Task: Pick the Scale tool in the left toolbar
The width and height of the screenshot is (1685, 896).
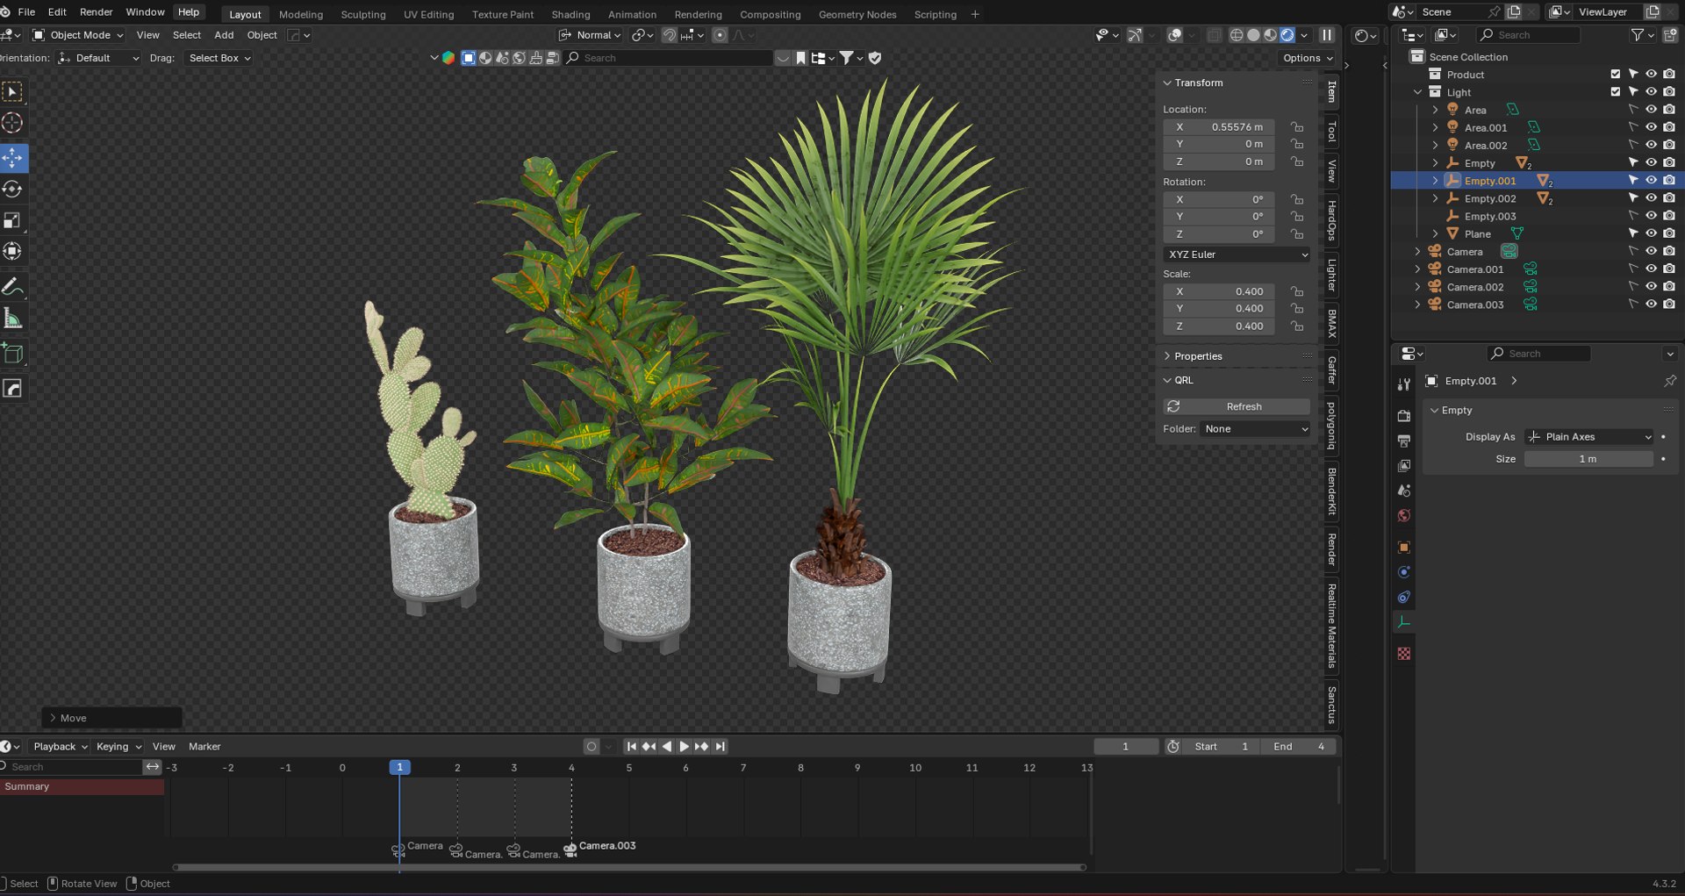Action: tap(12, 220)
